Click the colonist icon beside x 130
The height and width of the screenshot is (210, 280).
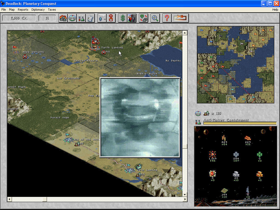pos(207,113)
